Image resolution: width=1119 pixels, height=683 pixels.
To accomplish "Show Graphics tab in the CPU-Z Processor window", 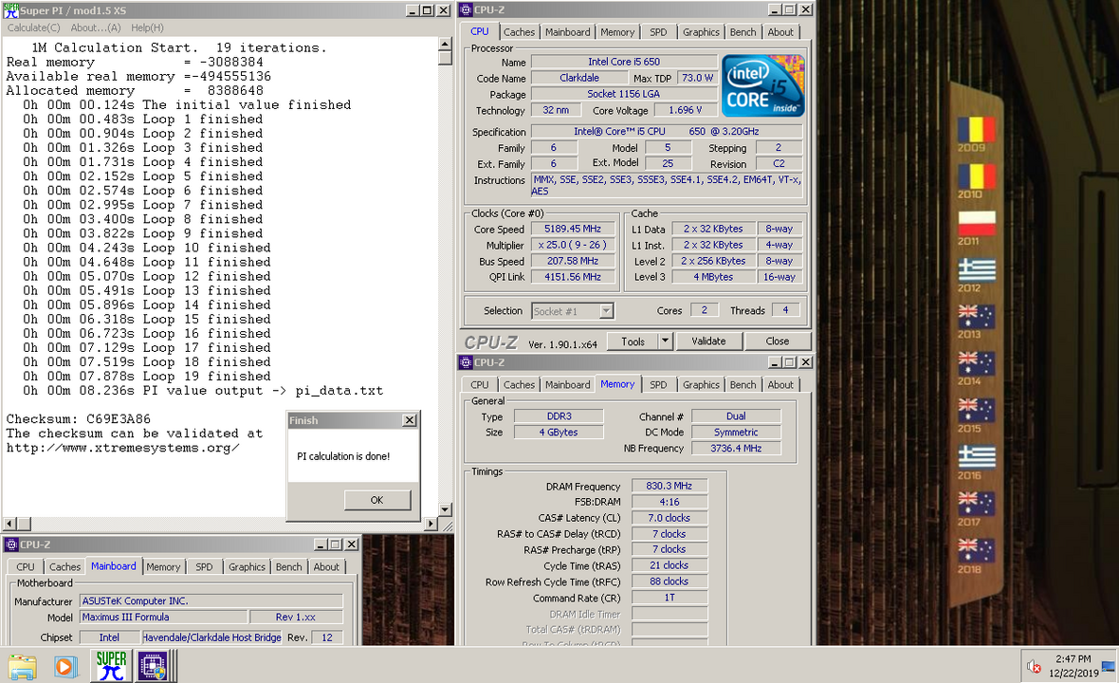I will point(701,32).
